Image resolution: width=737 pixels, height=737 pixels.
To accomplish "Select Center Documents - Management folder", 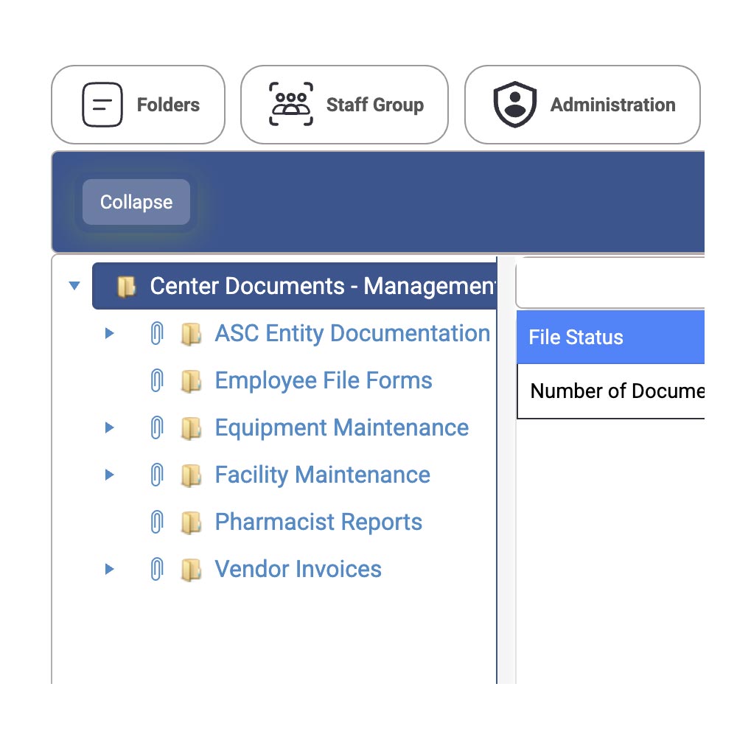I will click(x=294, y=286).
